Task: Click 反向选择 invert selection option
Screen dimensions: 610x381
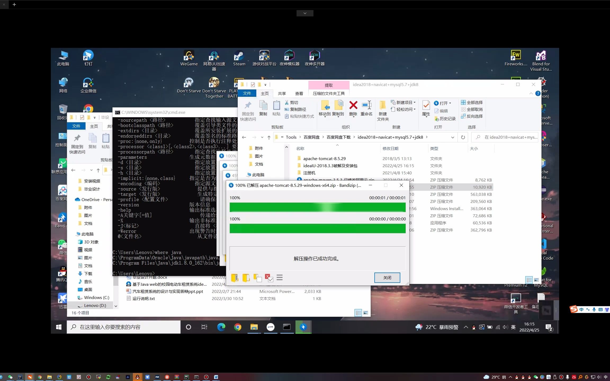Action: [x=472, y=116]
